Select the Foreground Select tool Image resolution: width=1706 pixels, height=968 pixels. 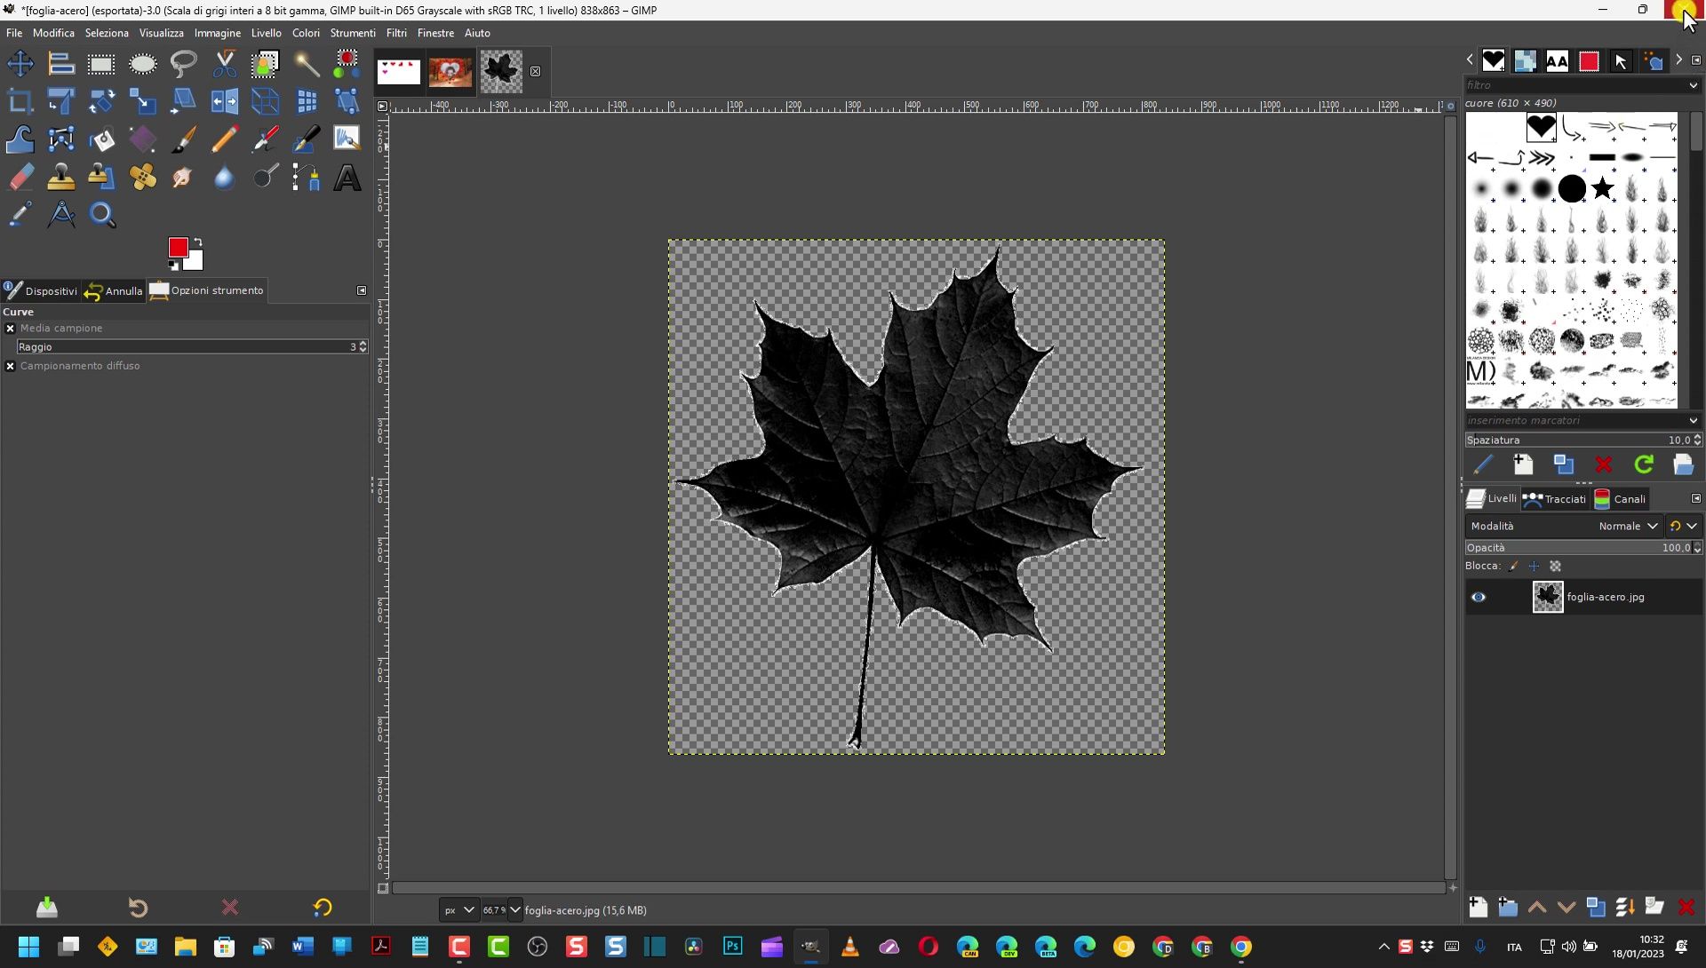(x=265, y=64)
